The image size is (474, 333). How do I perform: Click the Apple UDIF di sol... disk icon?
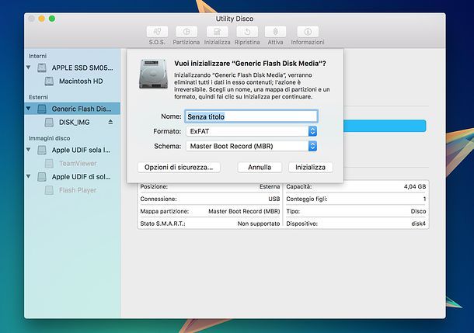(42, 177)
